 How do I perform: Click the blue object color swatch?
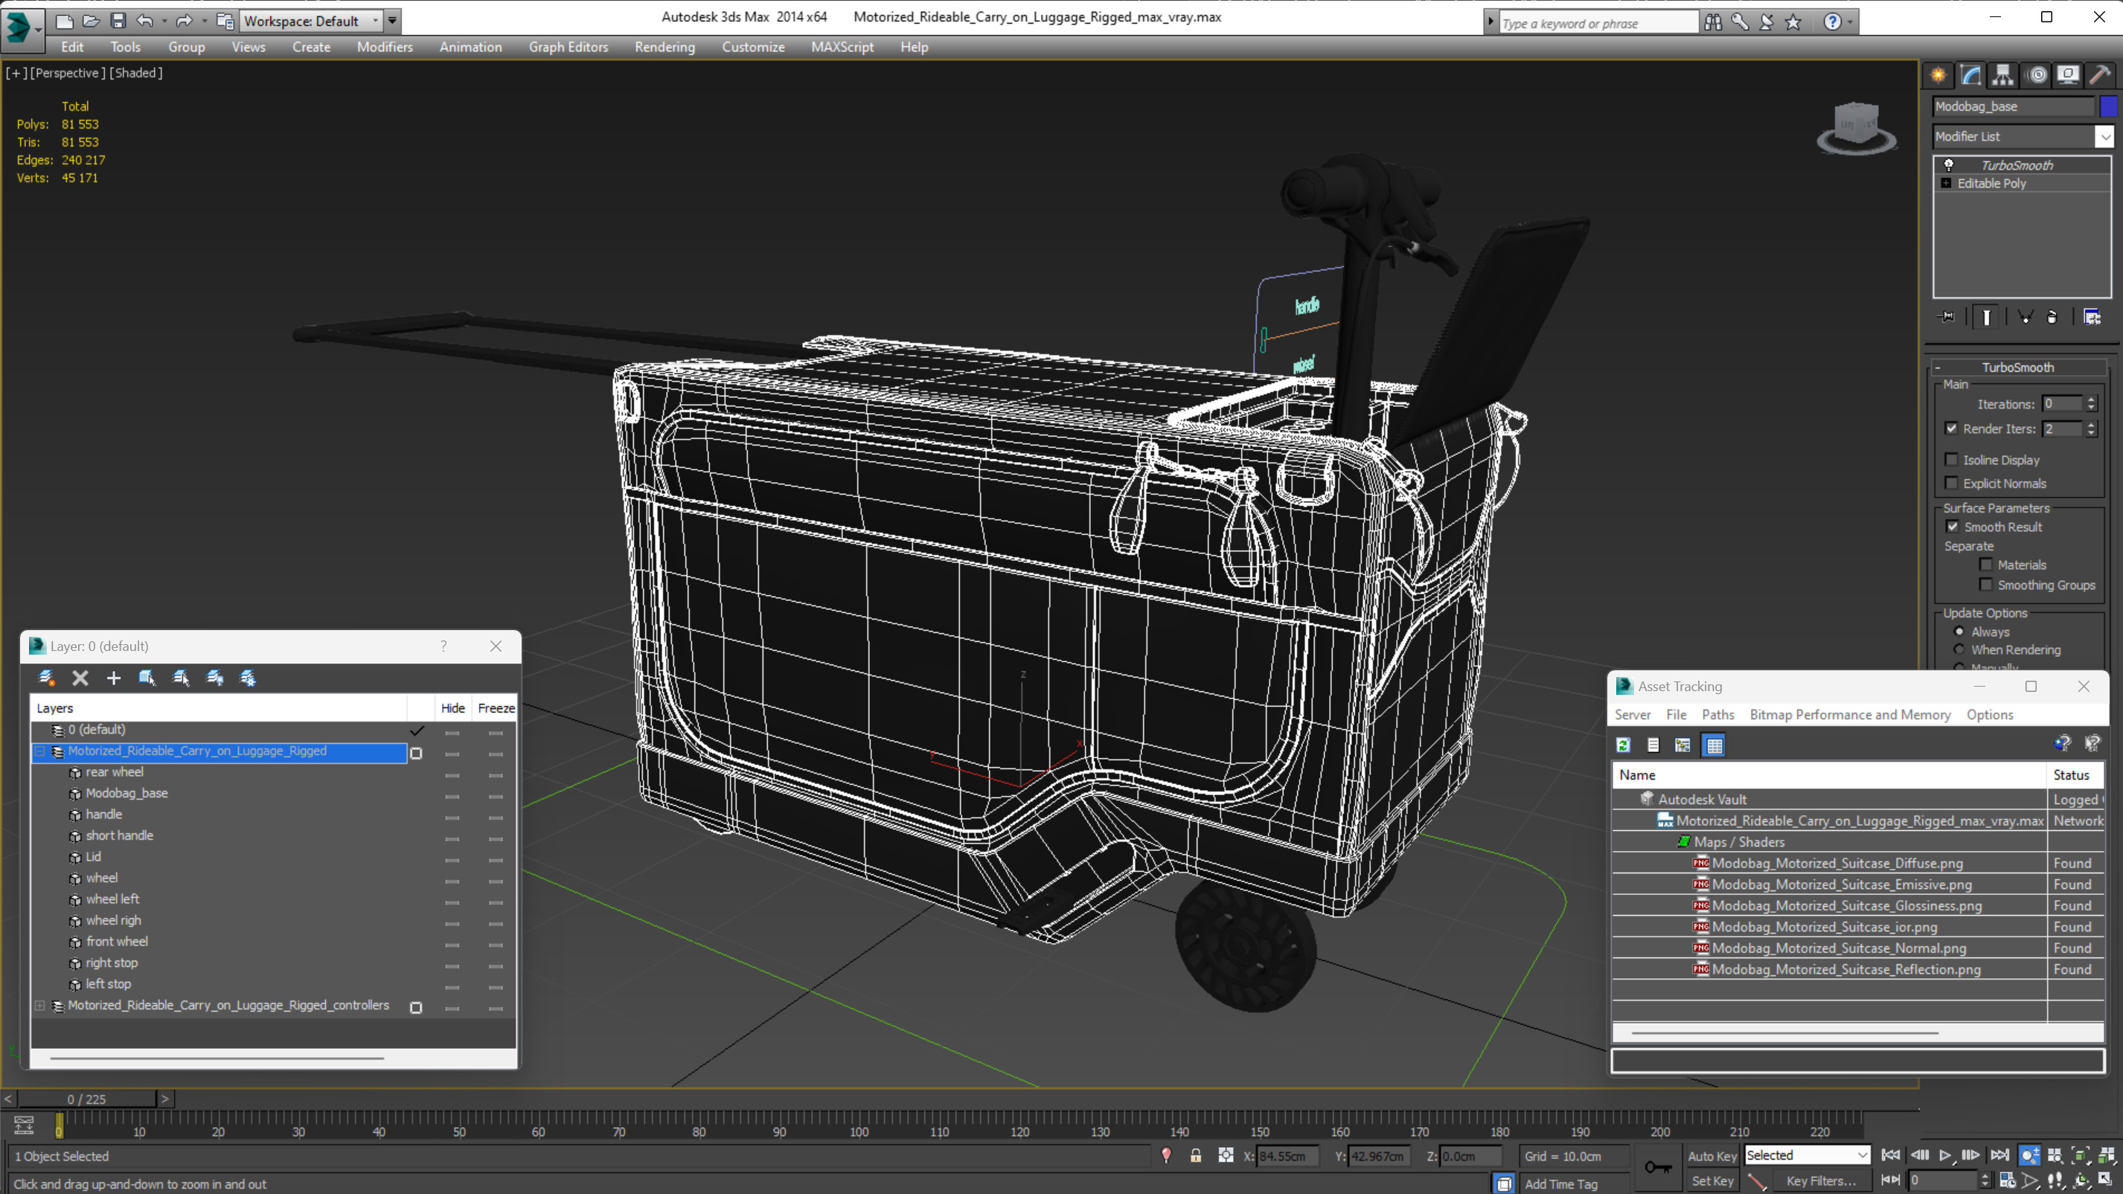2108,106
